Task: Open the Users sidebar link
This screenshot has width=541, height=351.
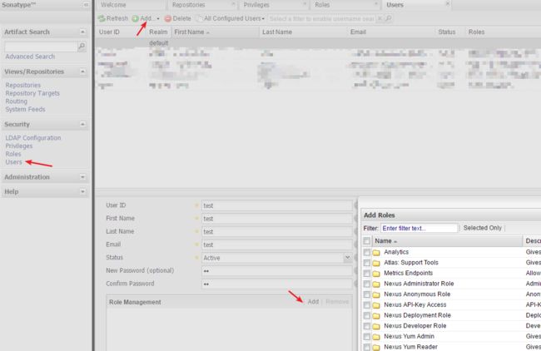Action: [13, 162]
